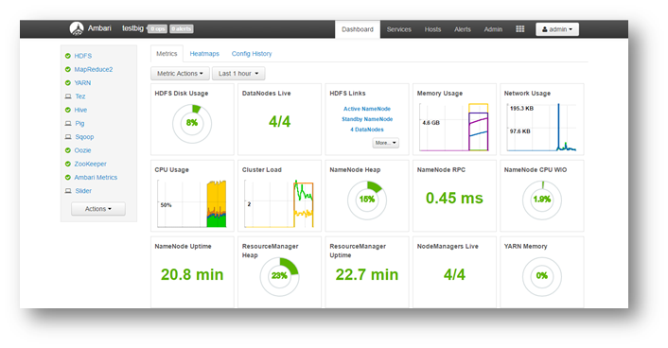The height and width of the screenshot is (348, 668).
Task: Open the Admin menu
Action: click(493, 29)
